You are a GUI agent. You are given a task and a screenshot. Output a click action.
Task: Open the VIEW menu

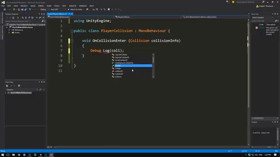[16, 6]
